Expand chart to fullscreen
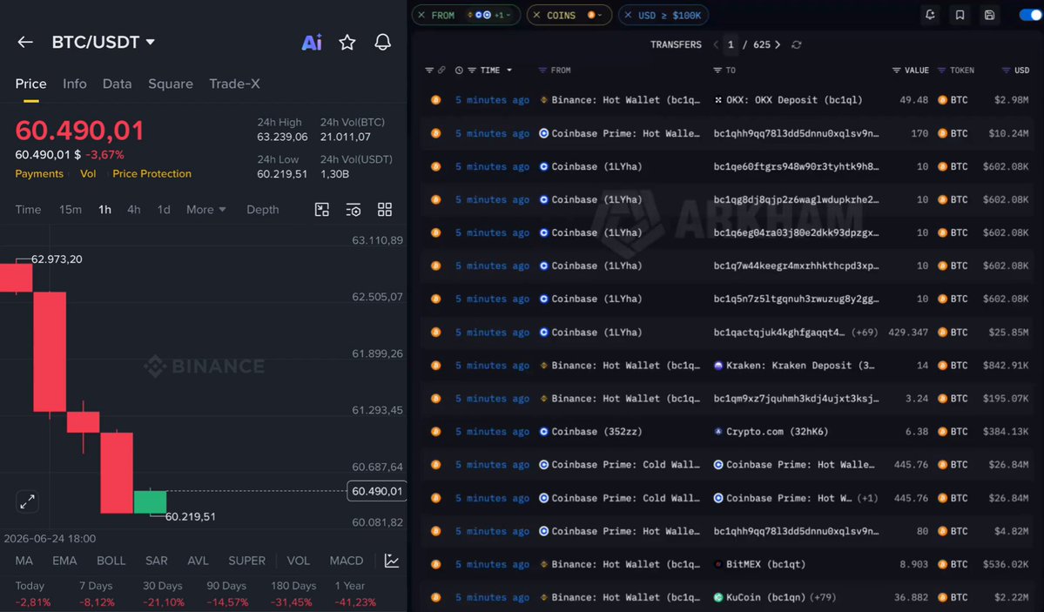The image size is (1044, 612). tap(27, 501)
